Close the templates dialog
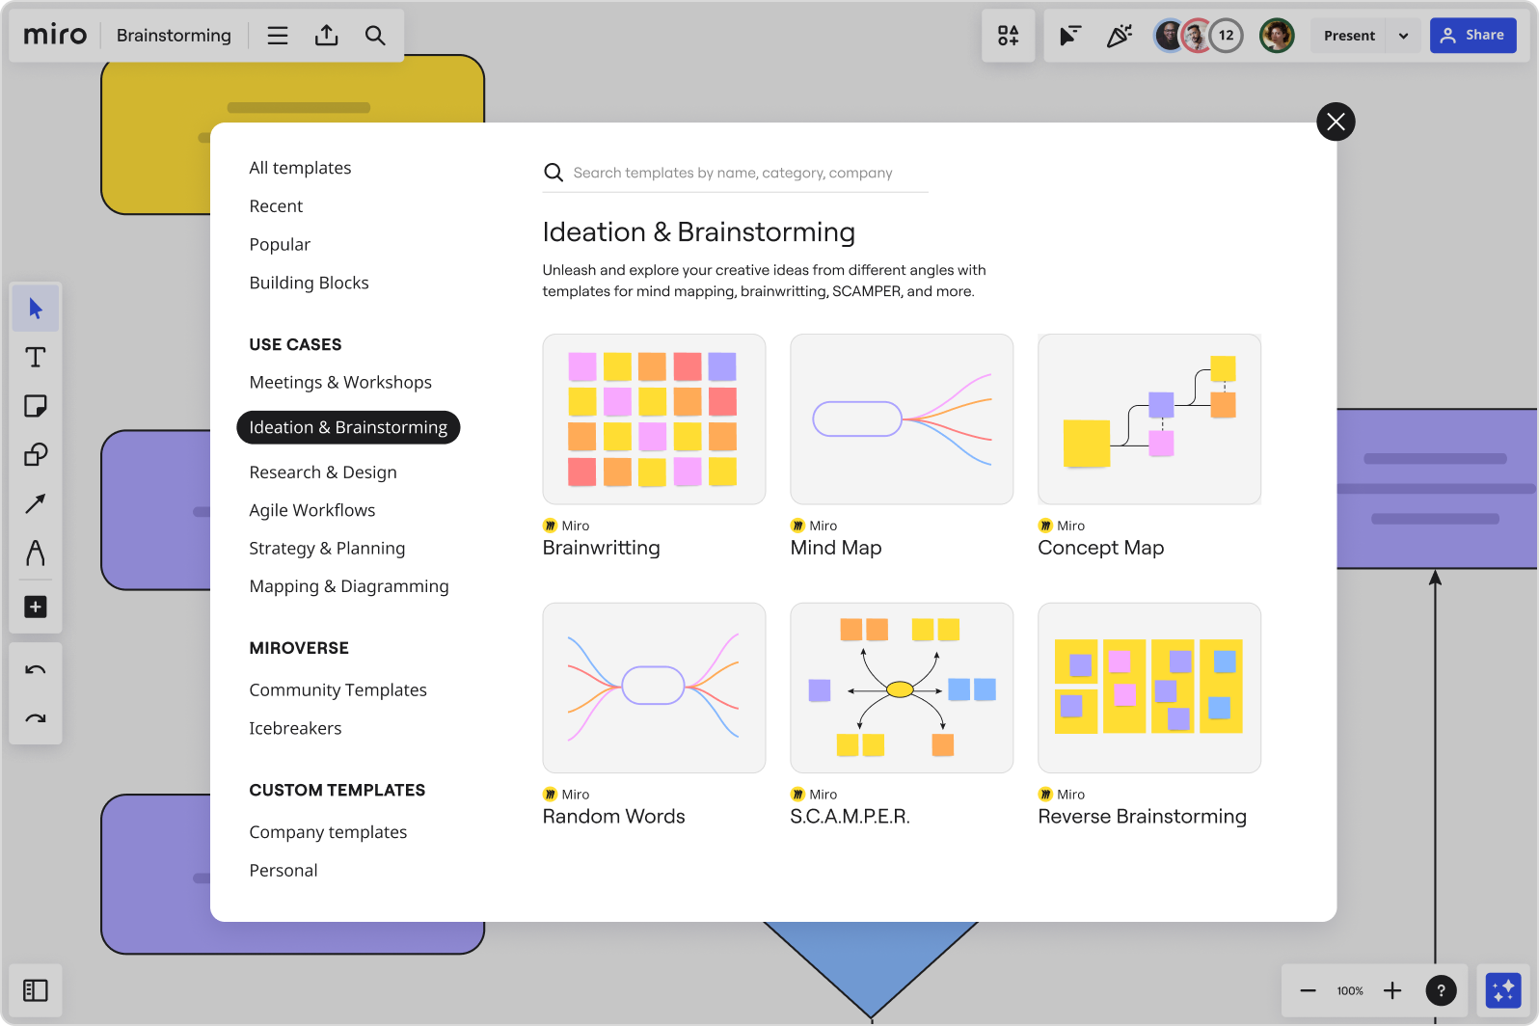The image size is (1539, 1026). click(1336, 121)
